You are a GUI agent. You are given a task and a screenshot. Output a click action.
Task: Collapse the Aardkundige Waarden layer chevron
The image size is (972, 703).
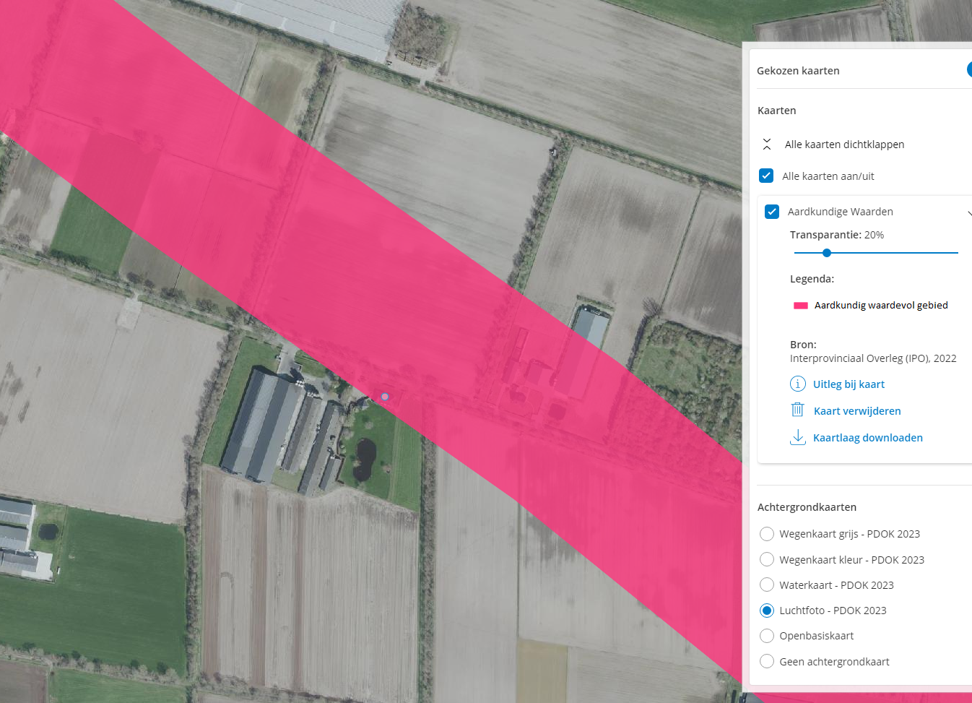pyautogui.click(x=968, y=212)
